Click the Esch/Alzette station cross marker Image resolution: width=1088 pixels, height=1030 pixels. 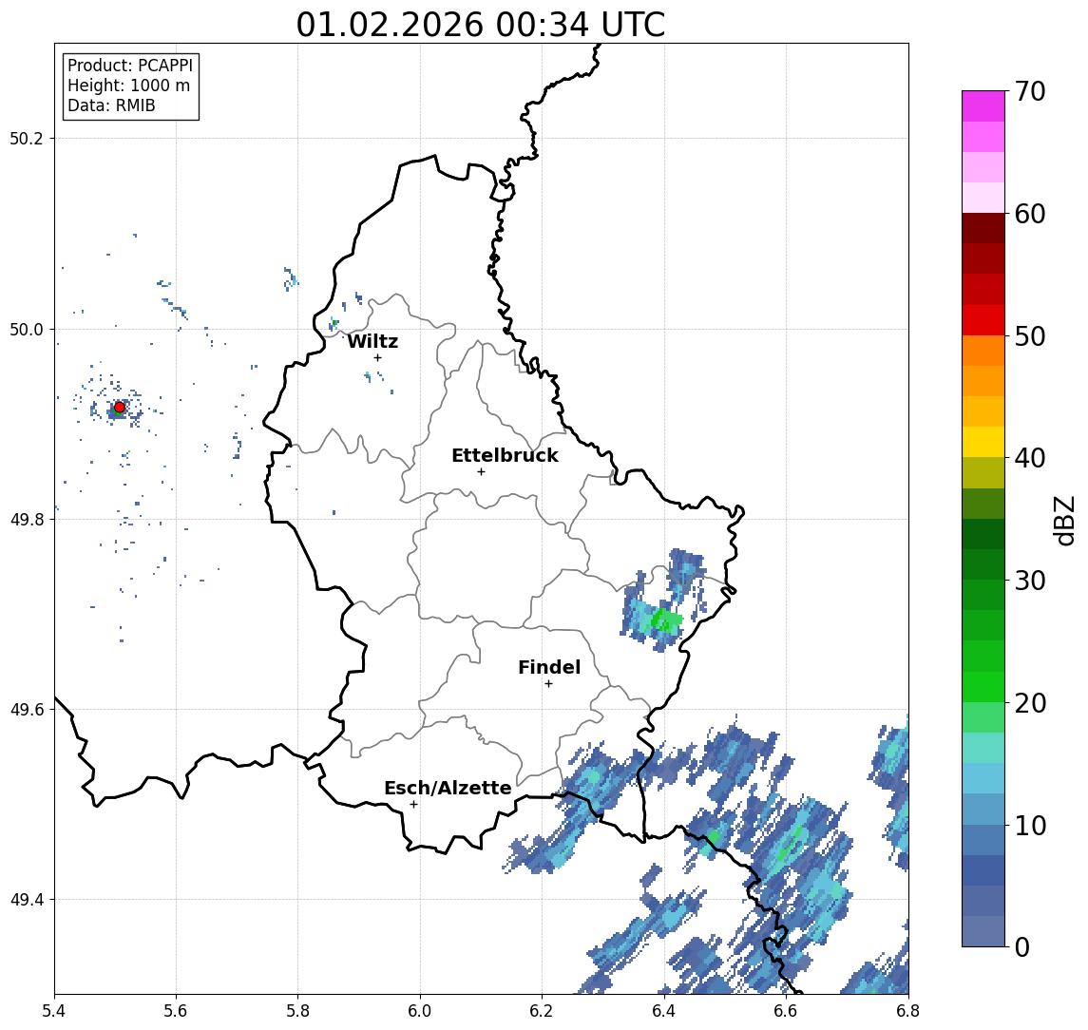pyautogui.click(x=413, y=805)
